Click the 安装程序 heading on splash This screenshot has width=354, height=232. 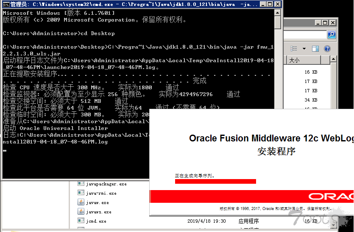click(276, 151)
